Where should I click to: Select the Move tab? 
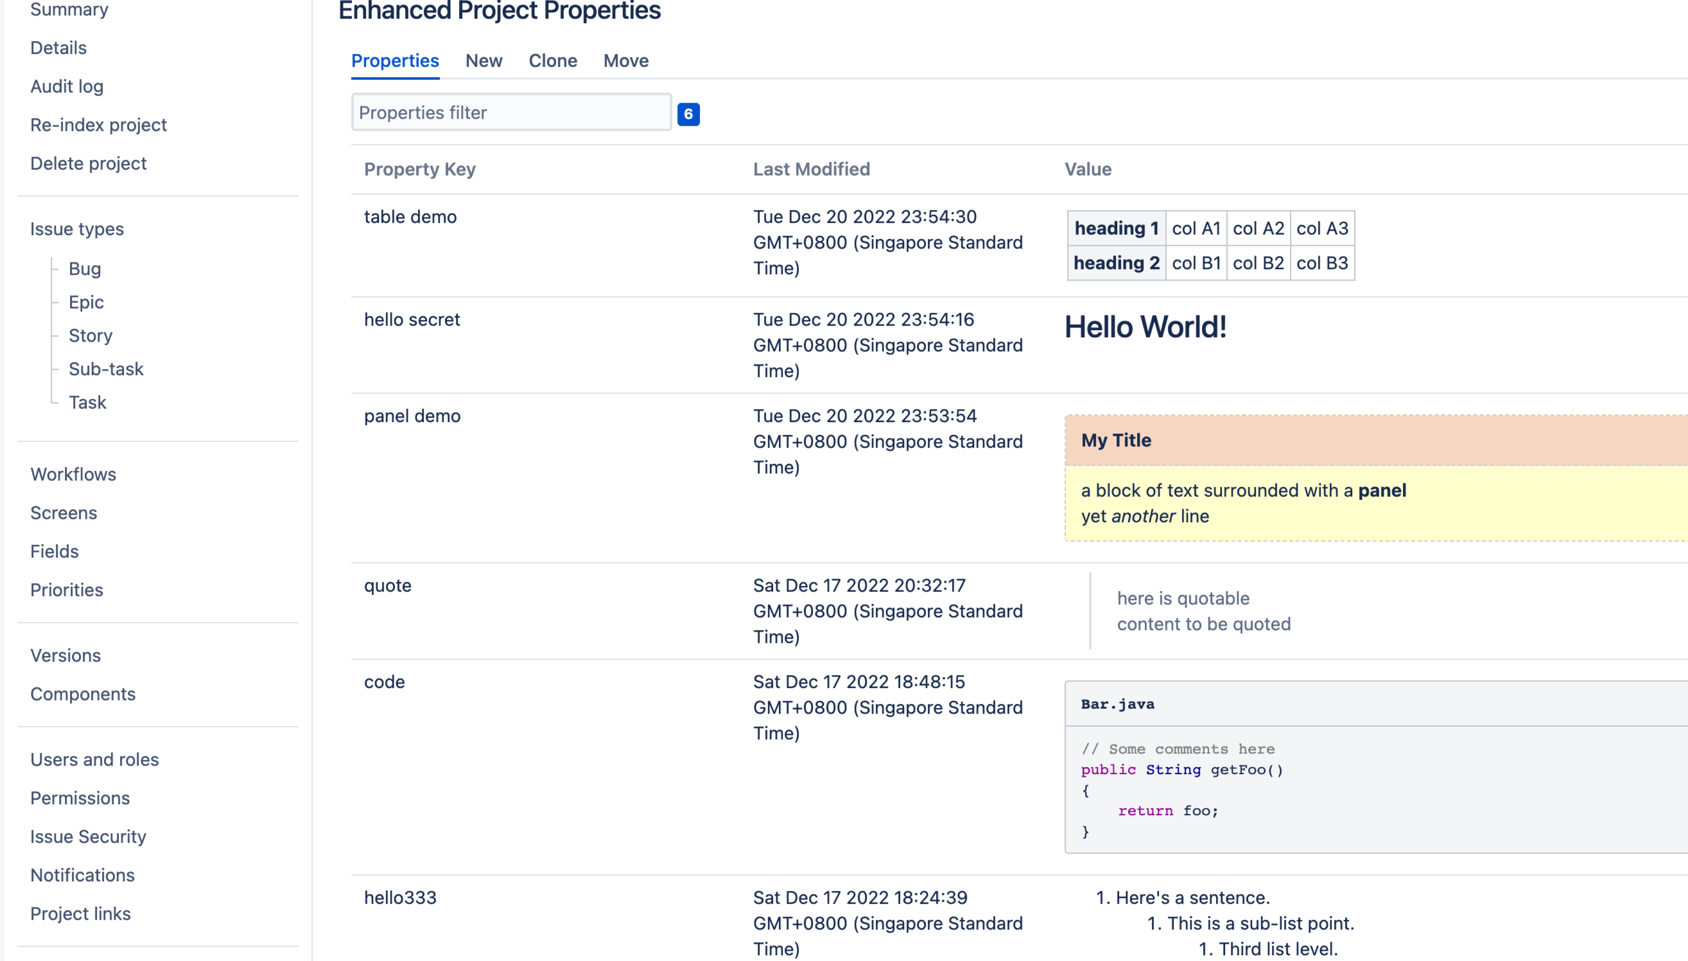pyautogui.click(x=625, y=61)
